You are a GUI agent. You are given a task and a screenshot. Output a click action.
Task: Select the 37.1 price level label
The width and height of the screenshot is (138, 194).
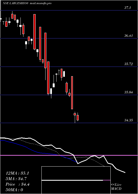127,8
